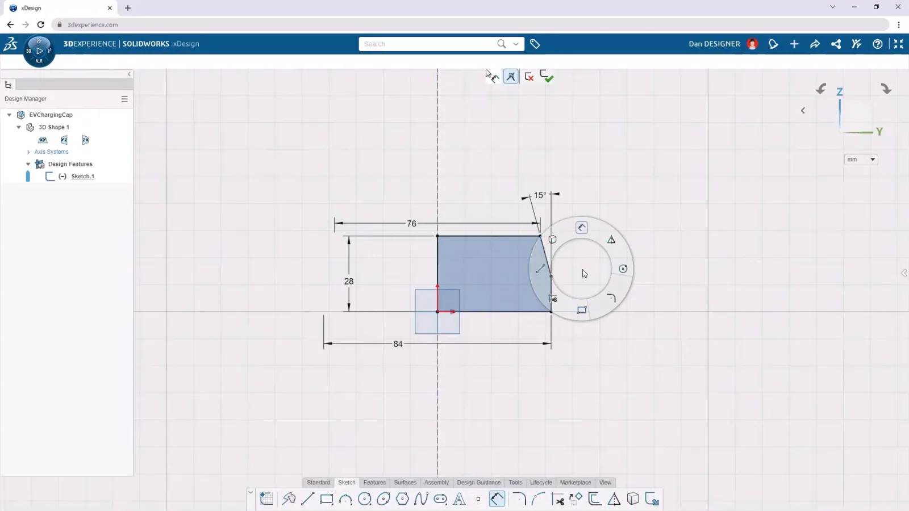Switch to the Standard tab

318,483
